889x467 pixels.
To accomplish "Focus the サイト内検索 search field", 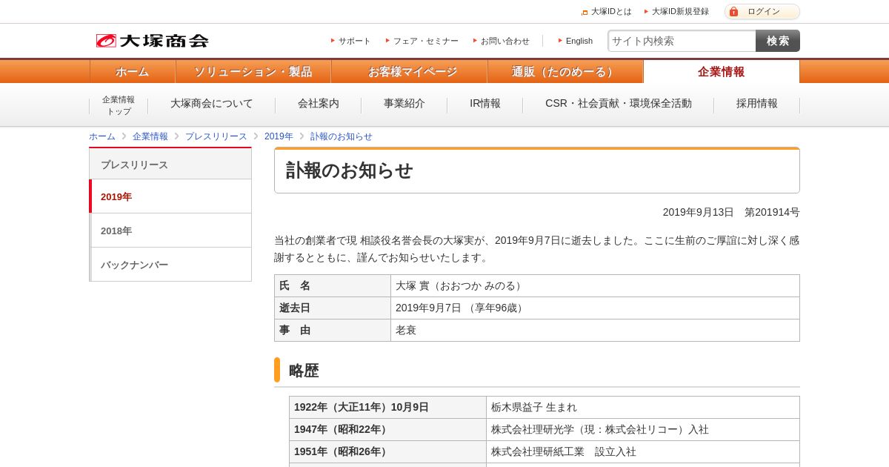I will click(682, 41).
